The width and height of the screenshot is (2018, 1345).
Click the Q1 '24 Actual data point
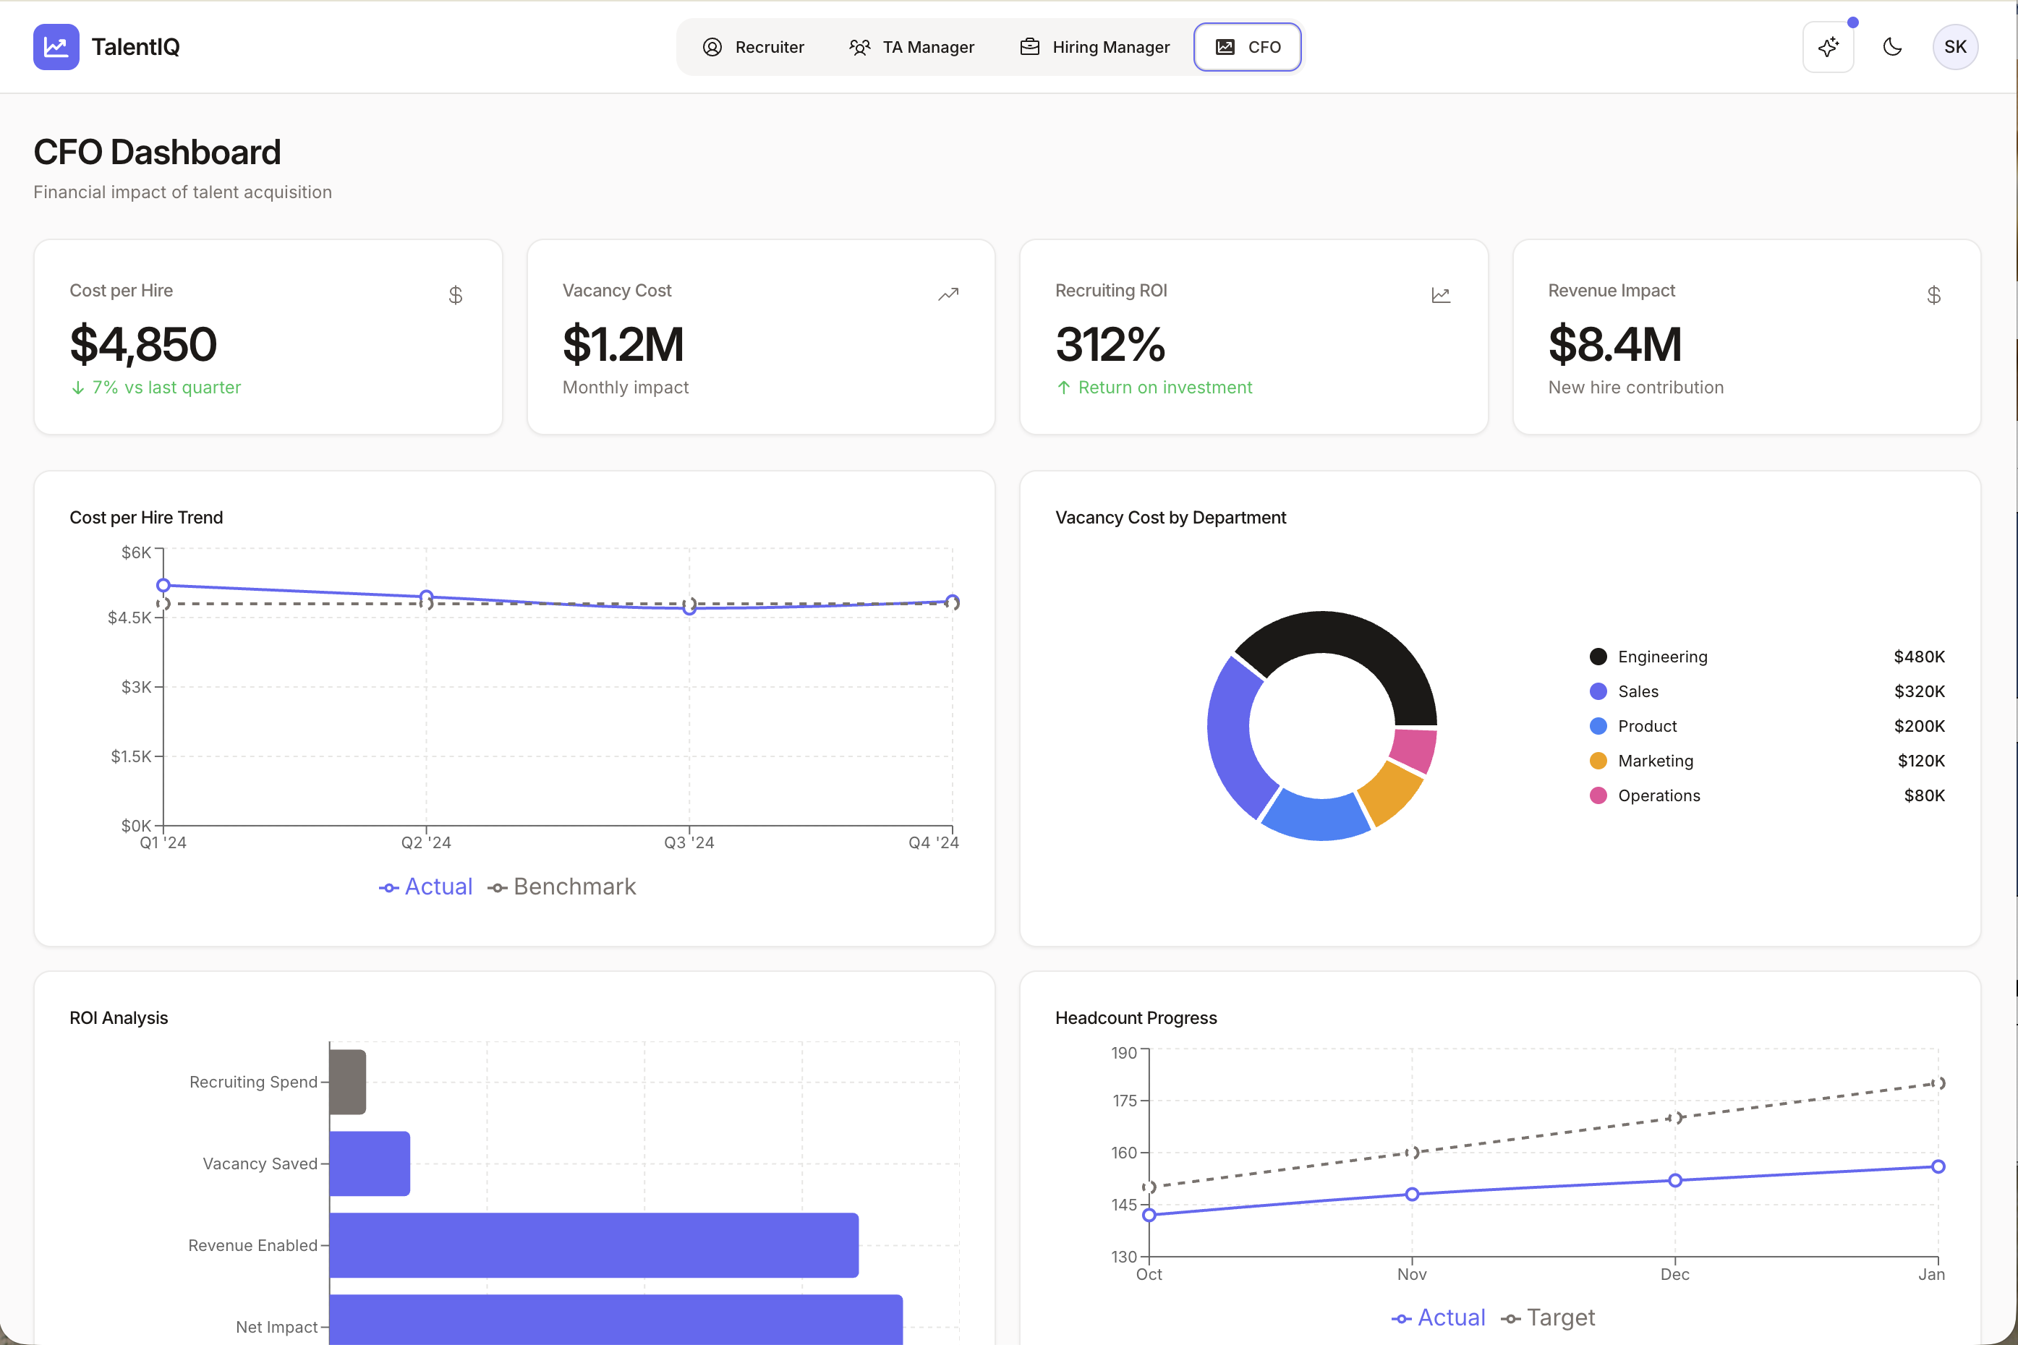tap(163, 586)
